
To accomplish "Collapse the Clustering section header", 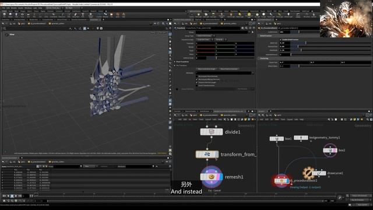I will coord(264,58).
